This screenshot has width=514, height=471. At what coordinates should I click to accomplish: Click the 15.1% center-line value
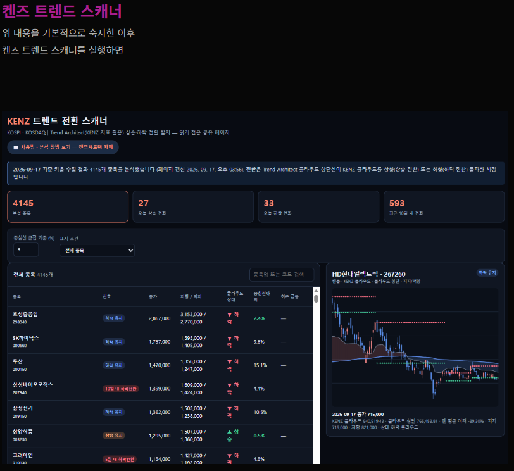(260, 365)
